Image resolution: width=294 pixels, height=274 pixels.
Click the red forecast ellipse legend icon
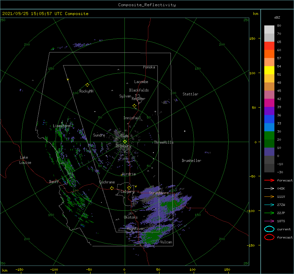point(269,237)
